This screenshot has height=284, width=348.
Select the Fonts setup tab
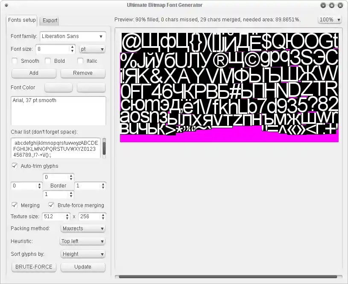tap(21, 20)
